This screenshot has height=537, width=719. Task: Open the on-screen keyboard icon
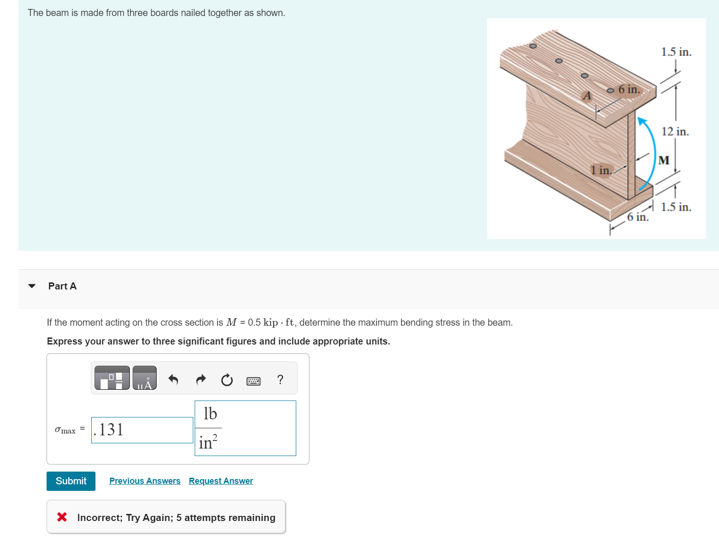[253, 381]
